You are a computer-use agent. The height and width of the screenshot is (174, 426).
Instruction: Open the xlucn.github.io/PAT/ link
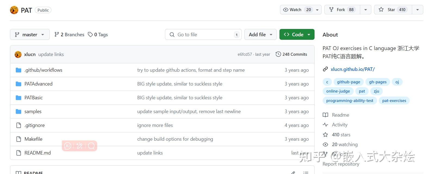(x=353, y=69)
